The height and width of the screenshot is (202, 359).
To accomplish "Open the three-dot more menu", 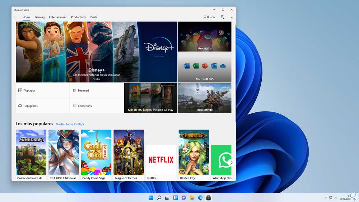I will (232, 17).
